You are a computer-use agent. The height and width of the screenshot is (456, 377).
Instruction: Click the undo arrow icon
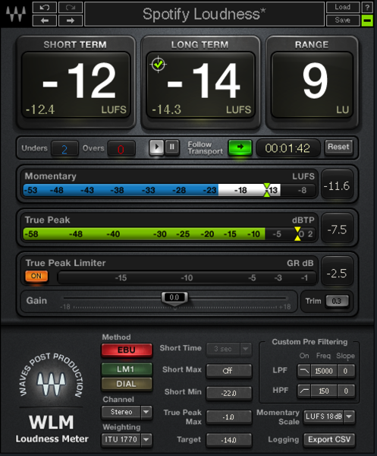pos(45,8)
